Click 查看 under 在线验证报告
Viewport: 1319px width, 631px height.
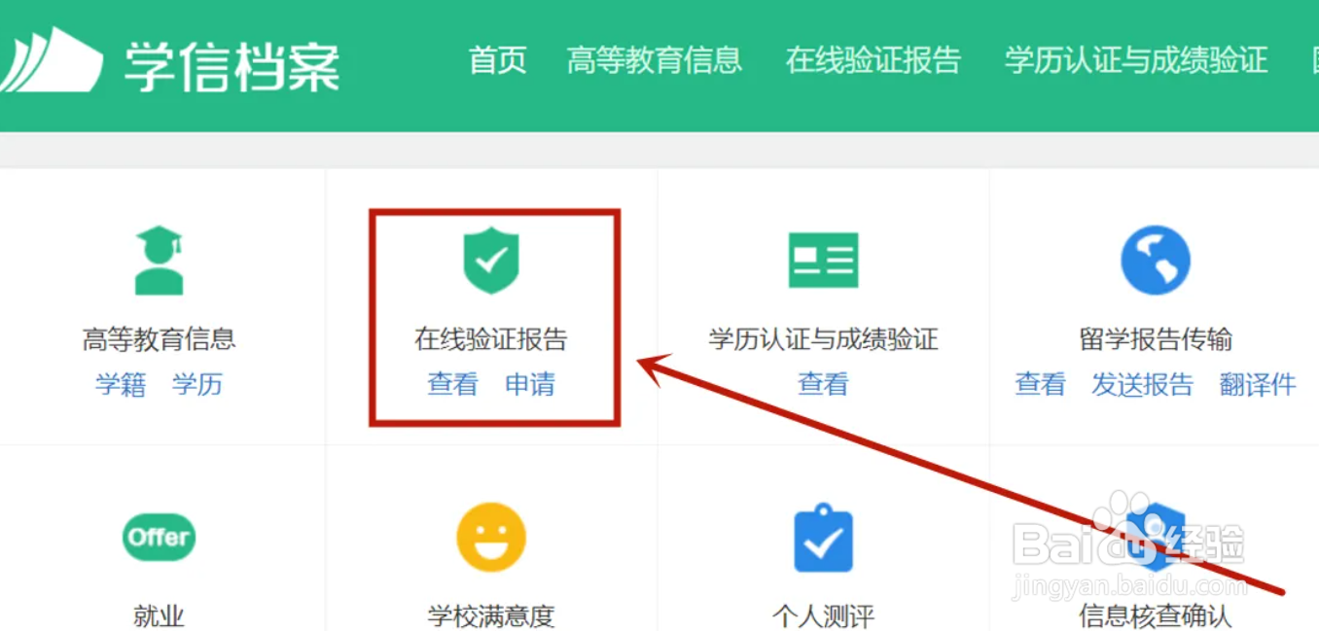[452, 384]
